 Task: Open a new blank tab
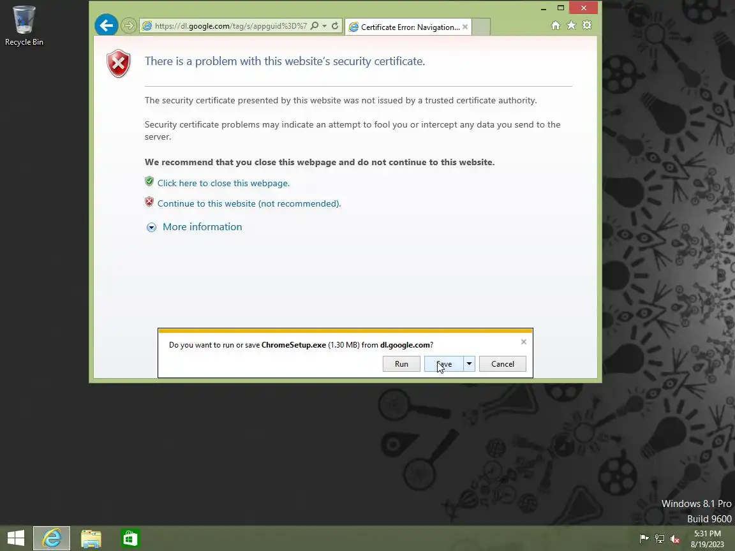click(x=481, y=27)
